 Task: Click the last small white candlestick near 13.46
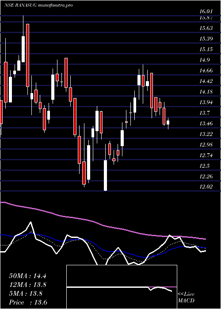168,123
